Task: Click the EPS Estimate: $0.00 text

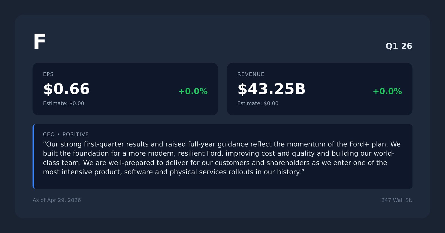Action: click(63, 103)
